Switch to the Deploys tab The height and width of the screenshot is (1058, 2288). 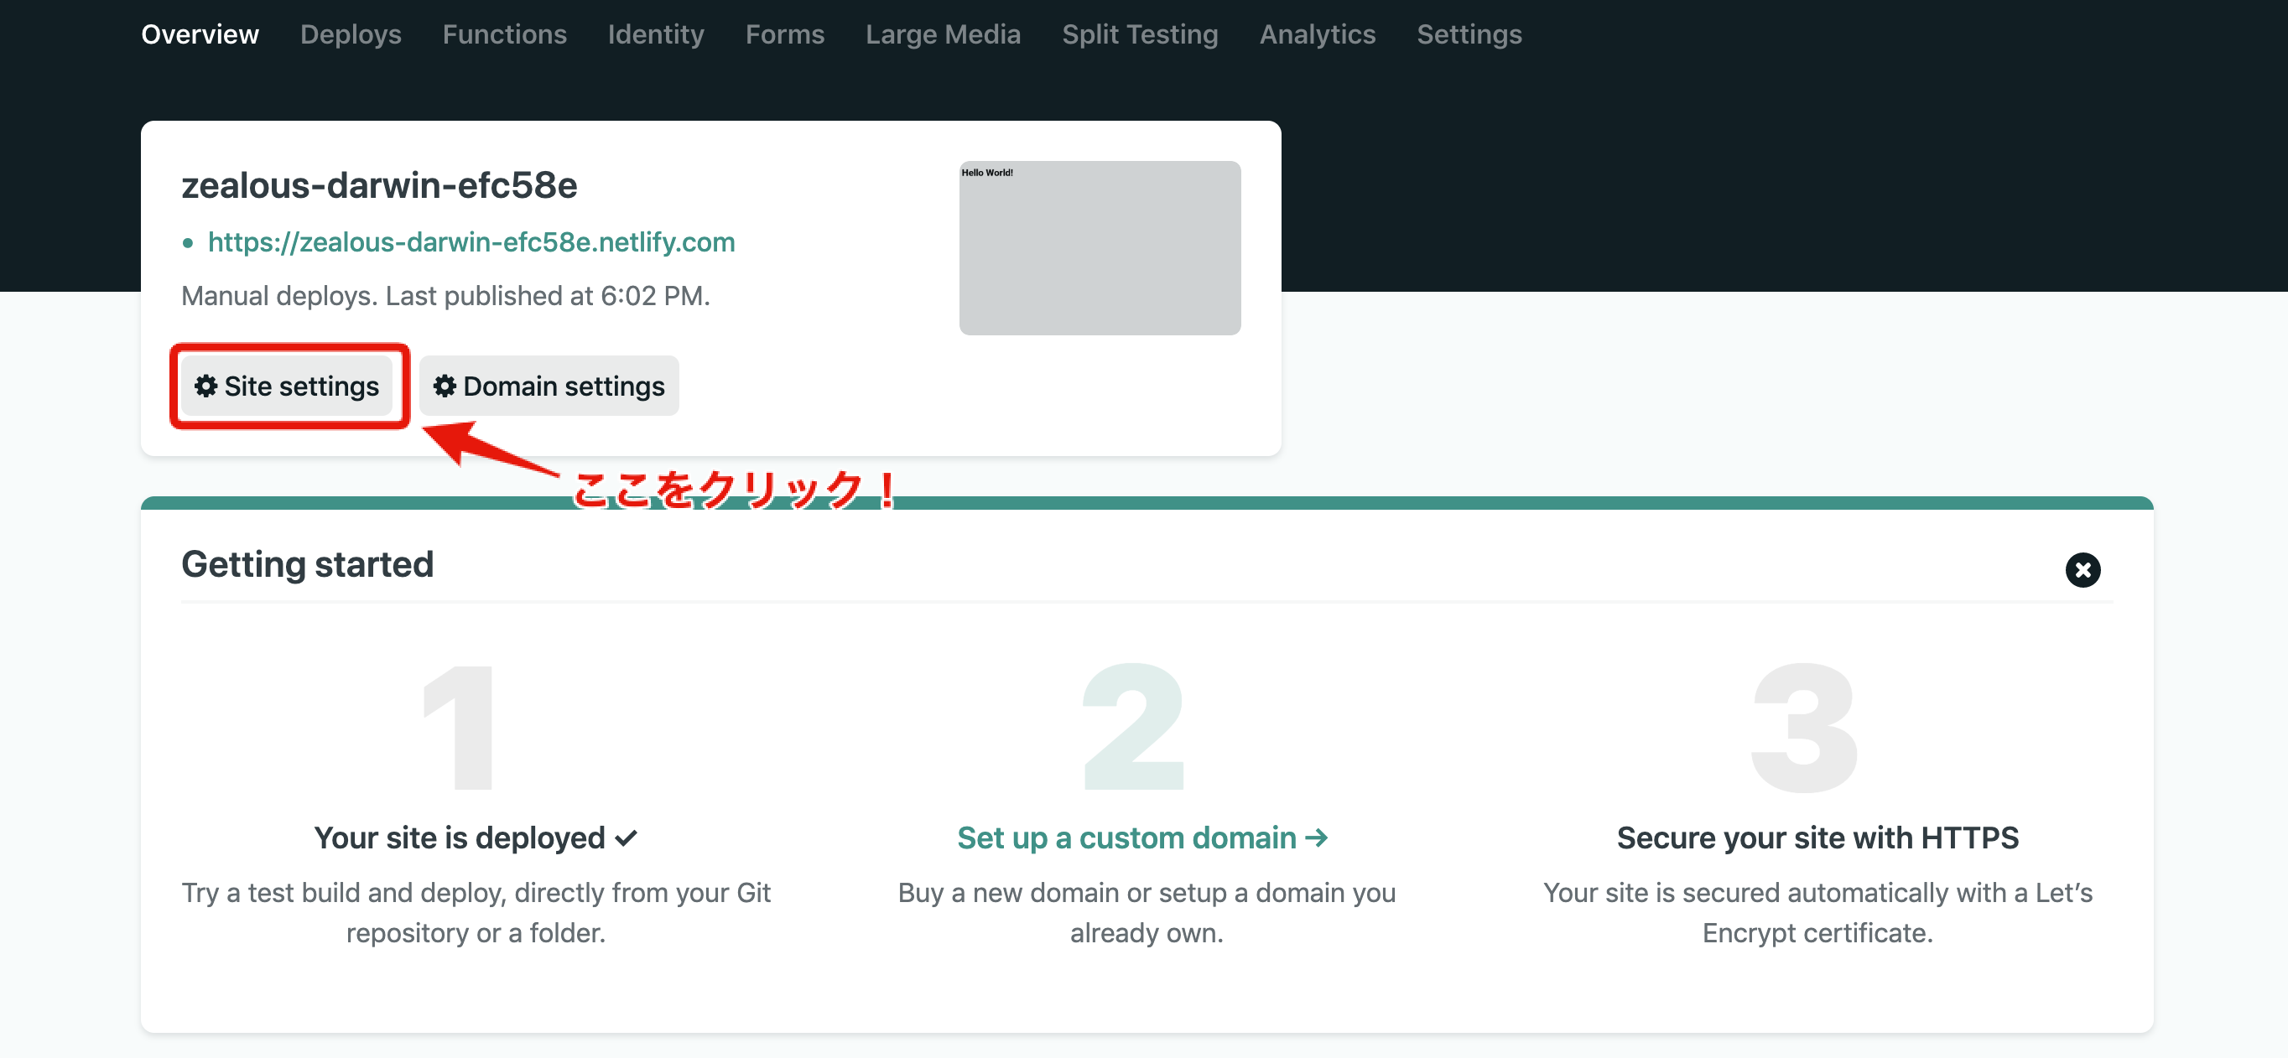(x=350, y=34)
